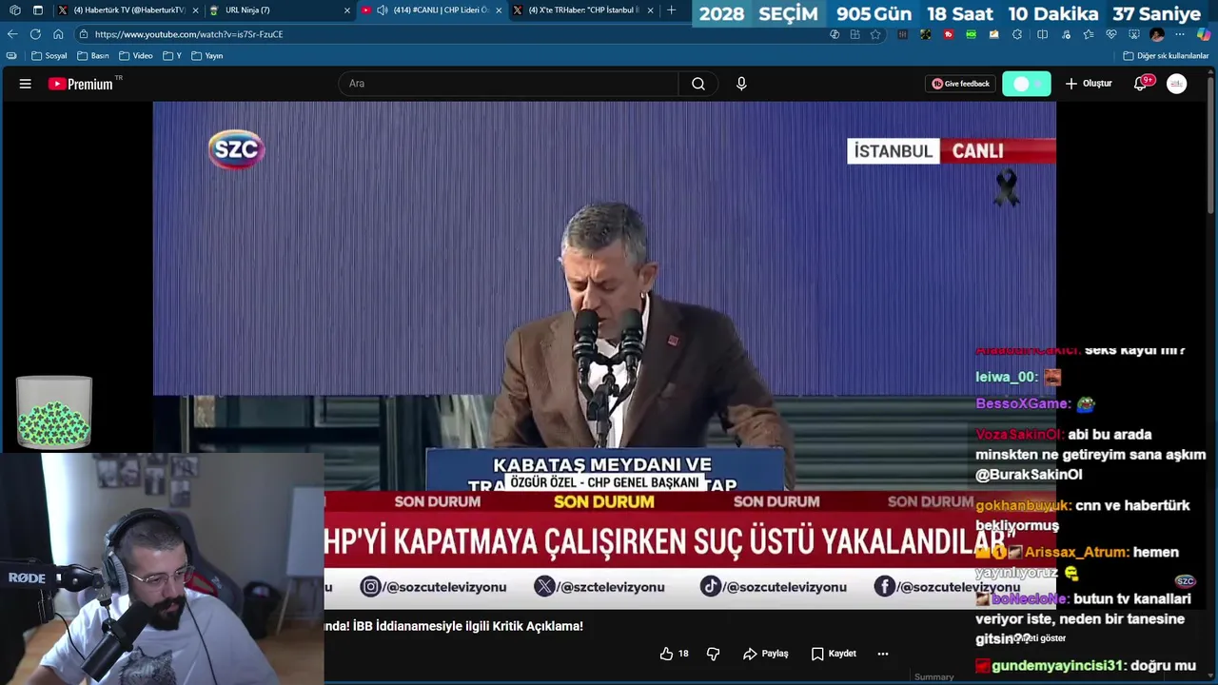Image resolution: width=1218 pixels, height=685 pixels.
Task: Click the Summary label below chat
Action: tap(934, 677)
